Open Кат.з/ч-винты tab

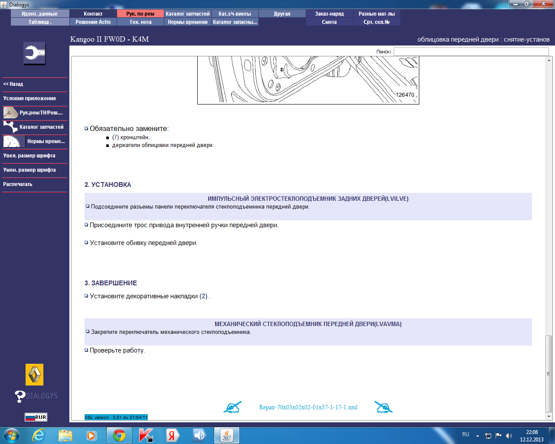(x=235, y=14)
